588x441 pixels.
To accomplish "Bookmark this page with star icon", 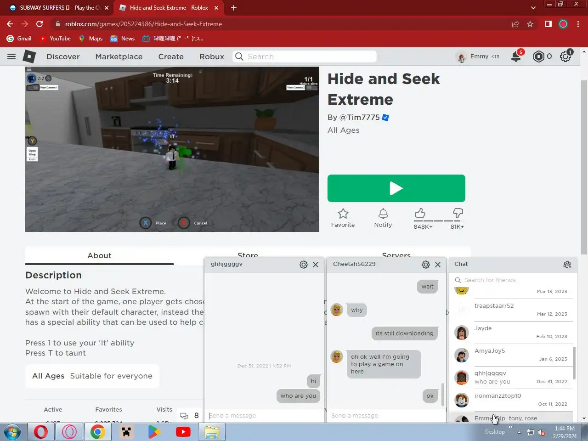I will pyautogui.click(x=530, y=24).
